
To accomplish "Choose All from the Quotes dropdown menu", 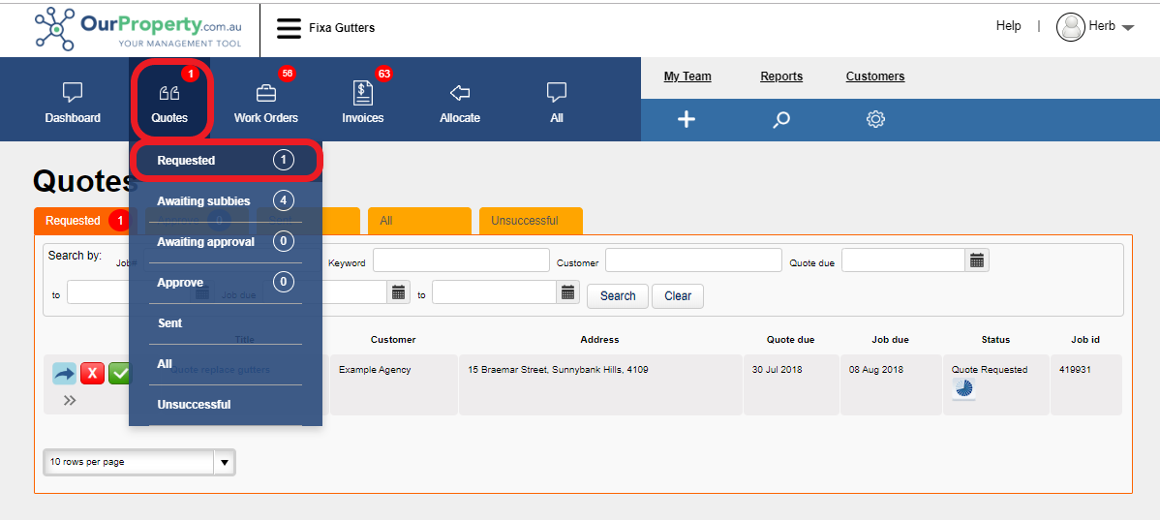I will click(226, 364).
